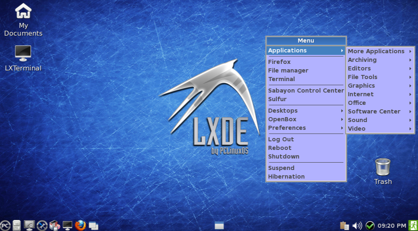This screenshot has height=231, width=418.
Task: Choose Firefox from the menu
Action: pos(306,62)
